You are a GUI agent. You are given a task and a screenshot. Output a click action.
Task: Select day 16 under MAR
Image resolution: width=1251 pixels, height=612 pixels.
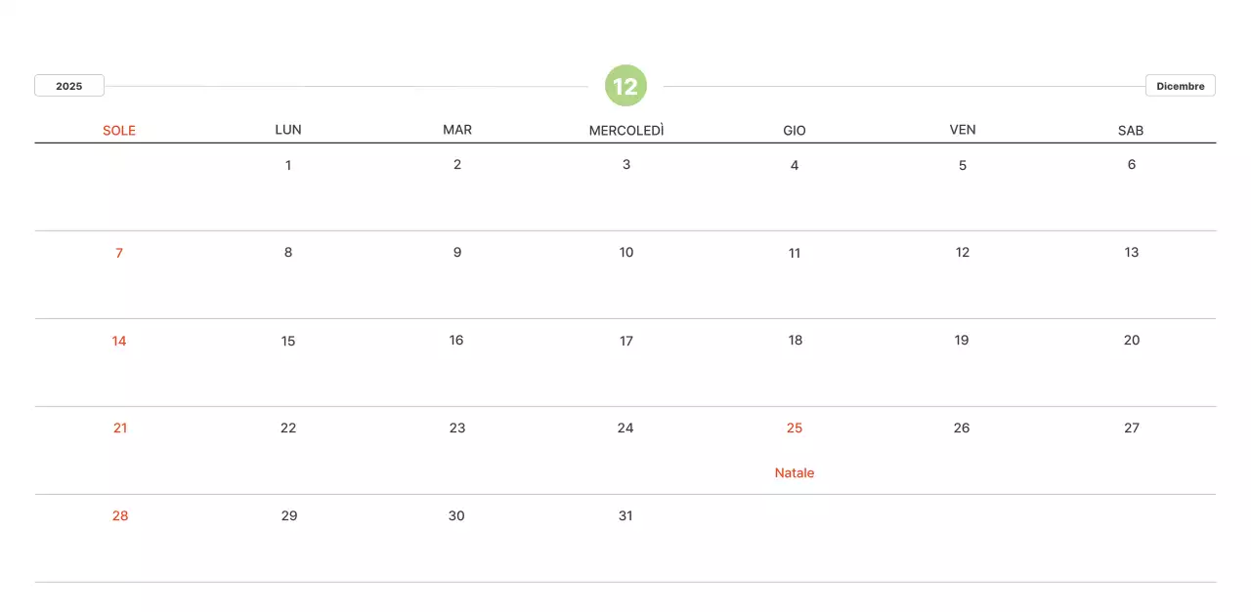pos(456,340)
